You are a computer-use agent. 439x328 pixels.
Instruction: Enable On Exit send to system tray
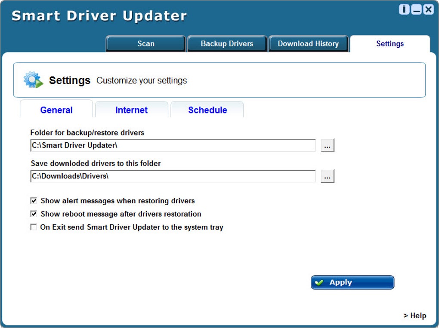point(34,227)
